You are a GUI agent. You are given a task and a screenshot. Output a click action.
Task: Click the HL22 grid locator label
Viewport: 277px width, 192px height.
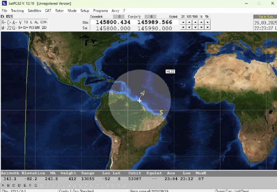coord(170,71)
